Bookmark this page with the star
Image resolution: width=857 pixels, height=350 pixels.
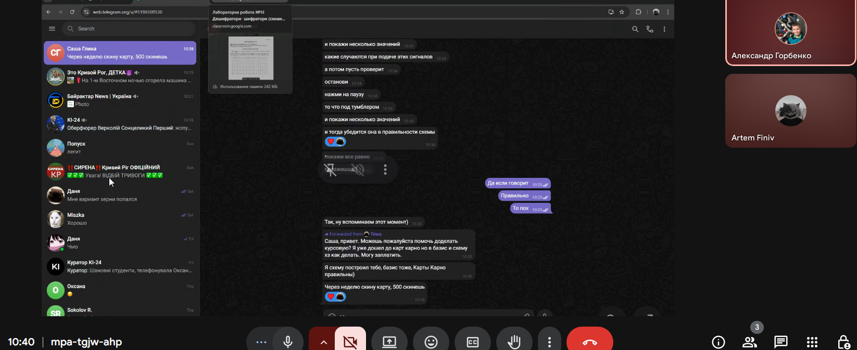(x=622, y=12)
